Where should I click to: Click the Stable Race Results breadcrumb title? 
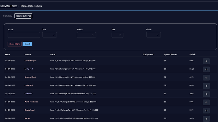(x=31, y=6)
